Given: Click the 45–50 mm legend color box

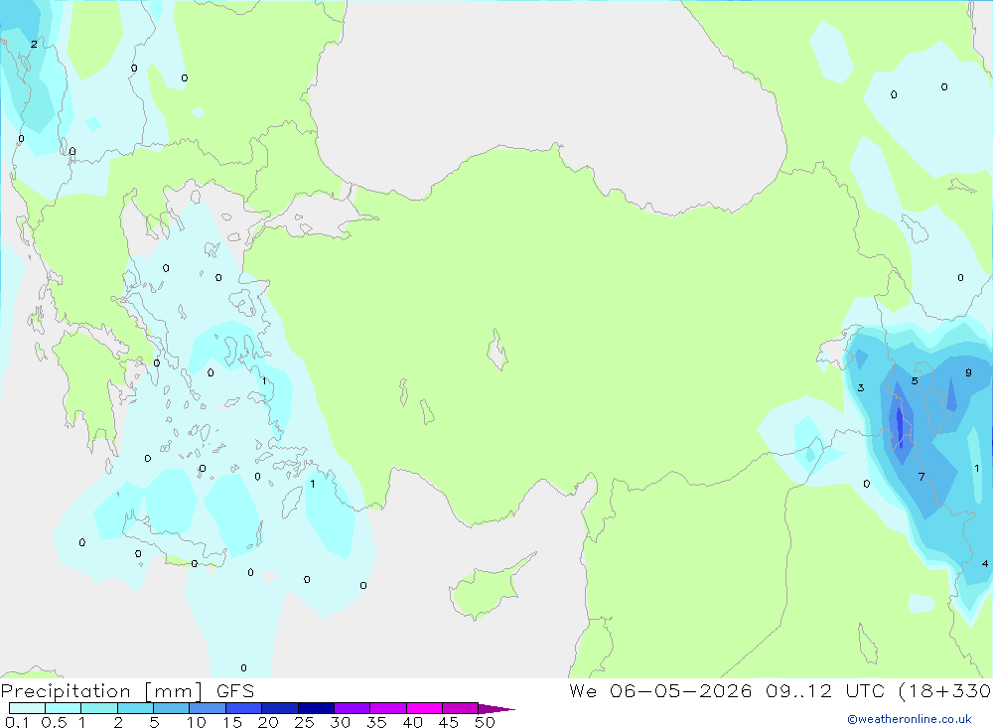Looking at the screenshot, I should click(461, 708).
